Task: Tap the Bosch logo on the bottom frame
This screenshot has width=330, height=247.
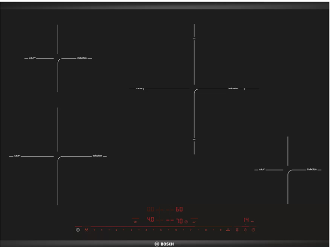Action: click(x=164, y=244)
